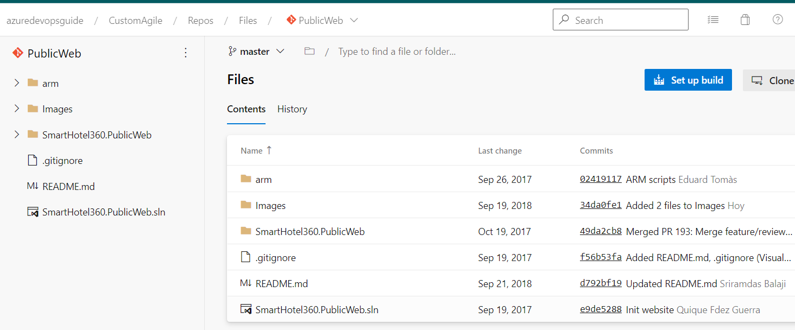Screen dimensions: 795x330
Task: Expand the Images folder in the tree
Action: pyautogui.click(x=17, y=109)
